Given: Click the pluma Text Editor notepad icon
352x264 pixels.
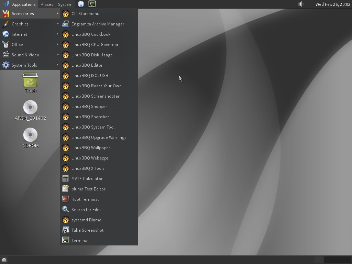Looking at the screenshot, I should tap(66, 189).
